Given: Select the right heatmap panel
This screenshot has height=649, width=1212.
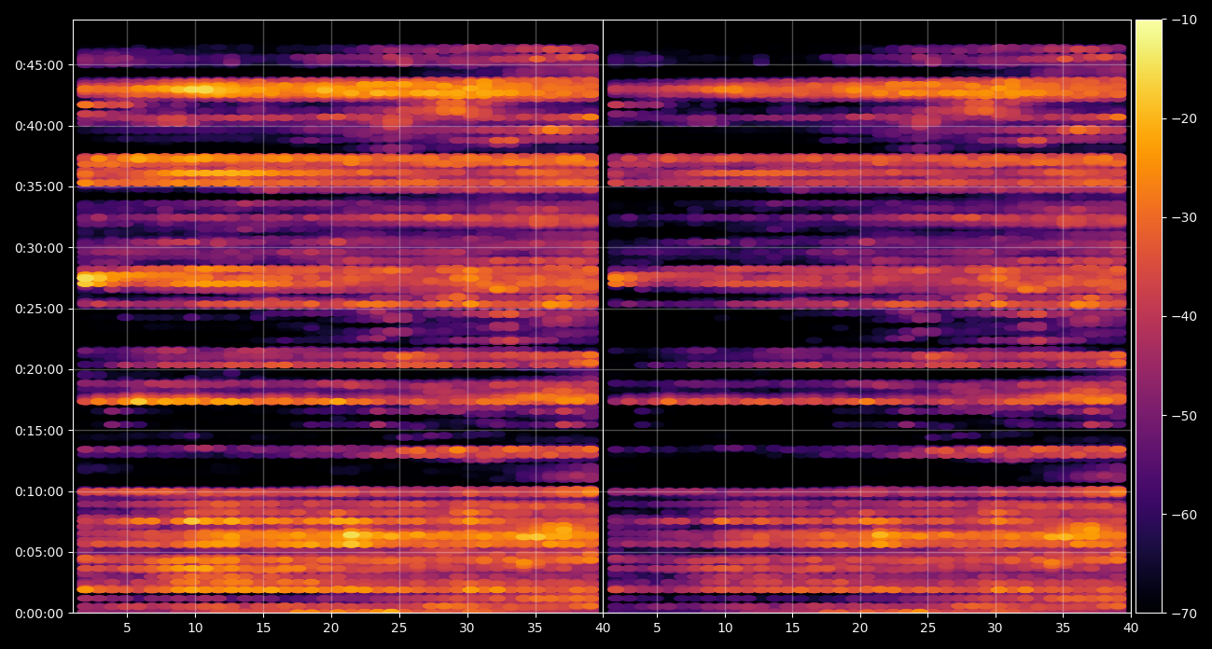Looking at the screenshot, I should [867, 316].
